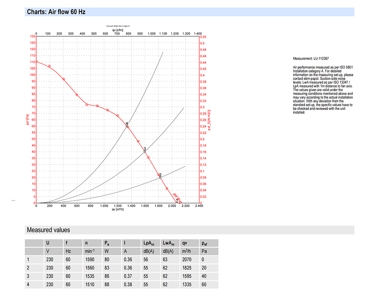
Task: Click the 1335 airflow value cell
Action: coord(189,284)
